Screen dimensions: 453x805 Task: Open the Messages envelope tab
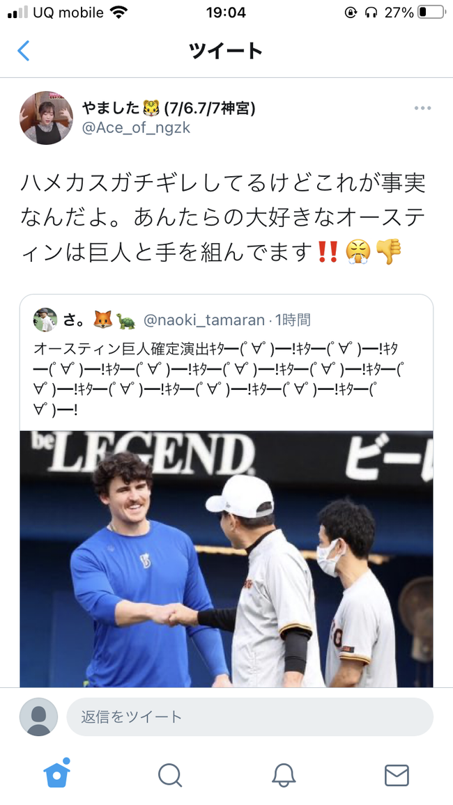397,775
